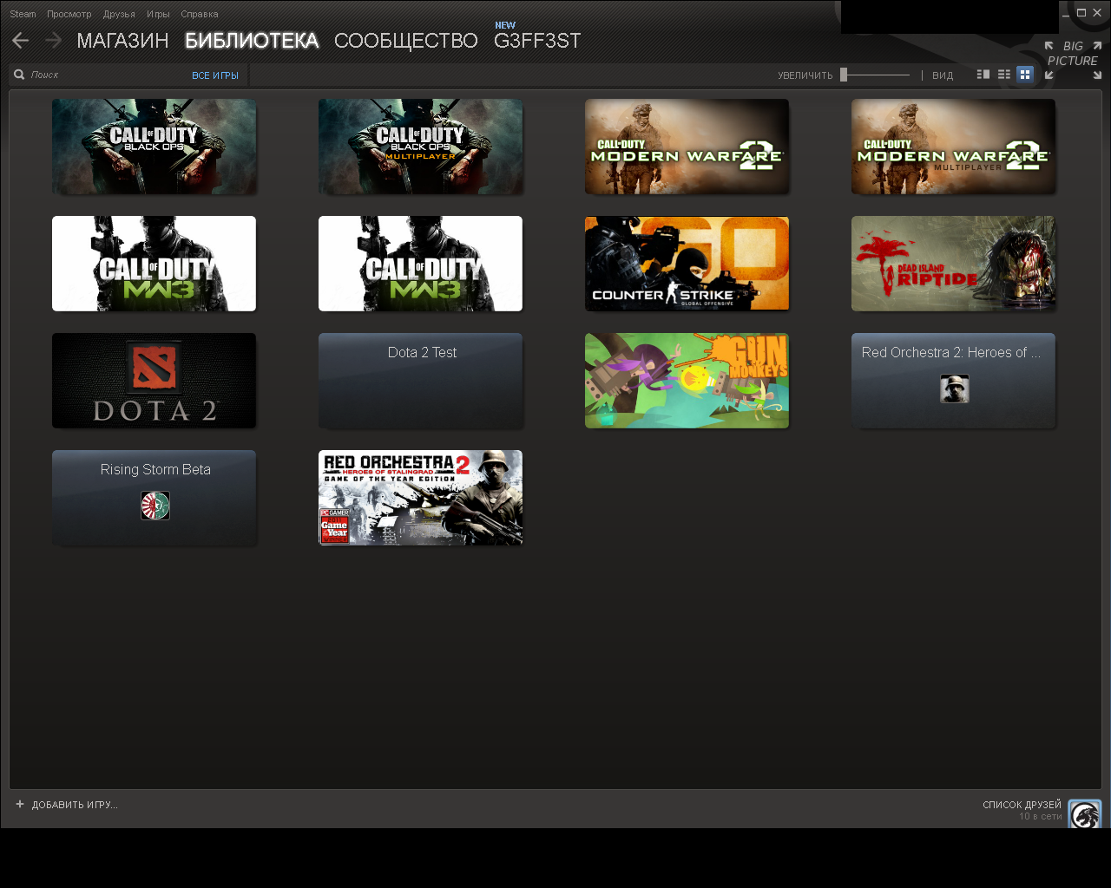Select Dead Island Riptide tile

coord(953,264)
